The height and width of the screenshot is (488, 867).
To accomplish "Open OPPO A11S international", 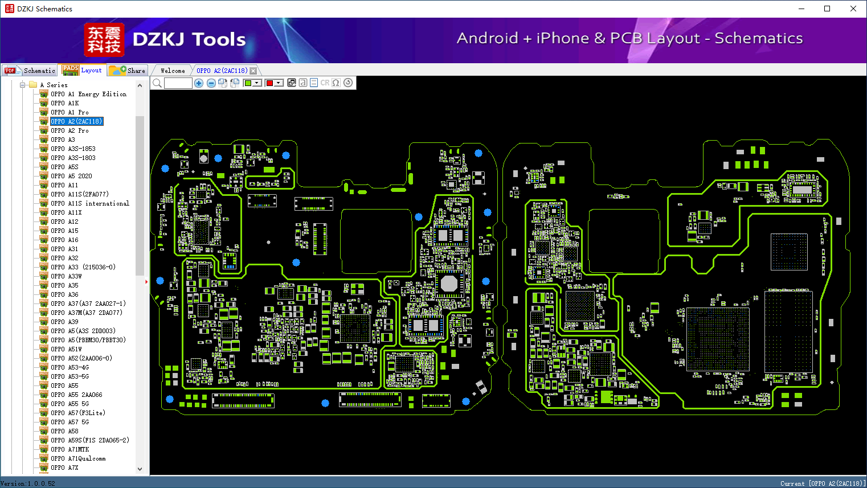I will tap(90, 203).
